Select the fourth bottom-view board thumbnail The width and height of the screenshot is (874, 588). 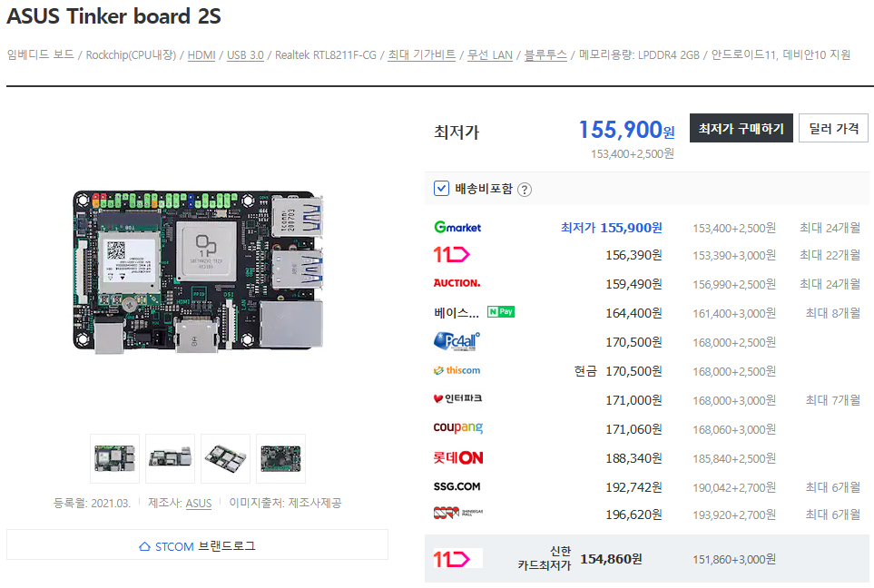[x=281, y=459]
